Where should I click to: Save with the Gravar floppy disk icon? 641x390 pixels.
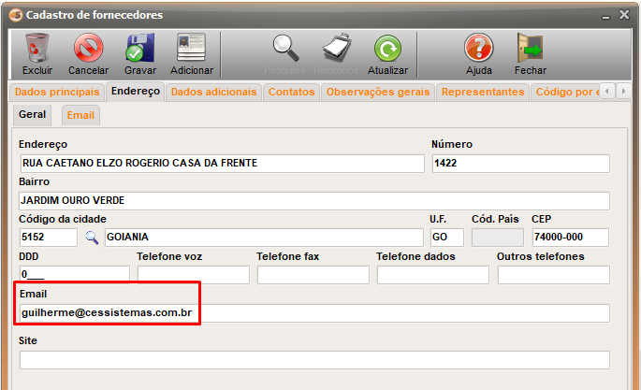(x=139, y=49)
